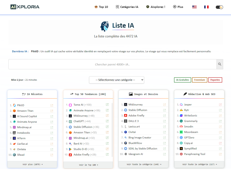The image size is (231, 172).
Task: Open external link icon for Studio D-ID
Action: tap(107, 149)
